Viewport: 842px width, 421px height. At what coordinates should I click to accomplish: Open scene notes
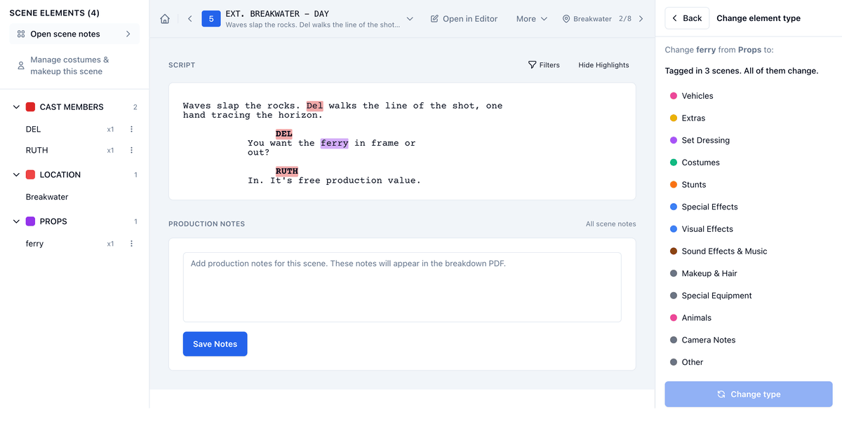pyautogui.click(x=74, y=34)
